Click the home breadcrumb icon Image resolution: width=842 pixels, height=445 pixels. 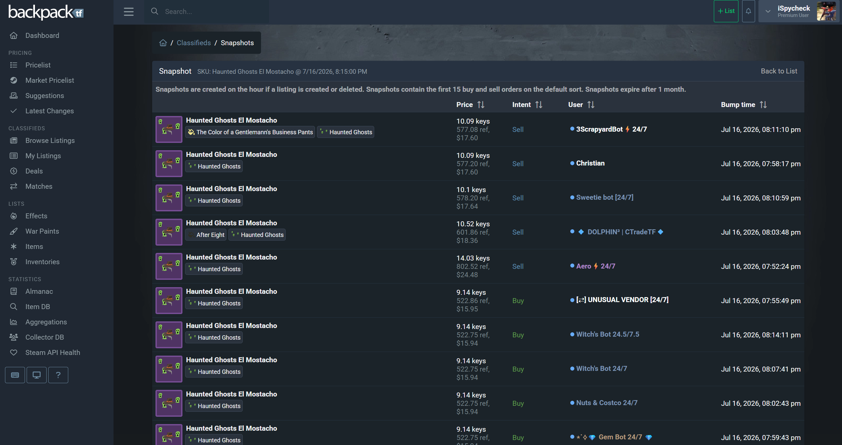tap(163, 43)
